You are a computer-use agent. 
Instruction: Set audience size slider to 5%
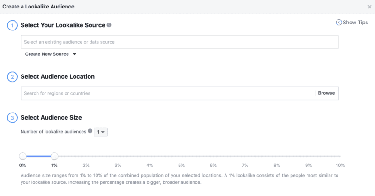pos(181,156)
